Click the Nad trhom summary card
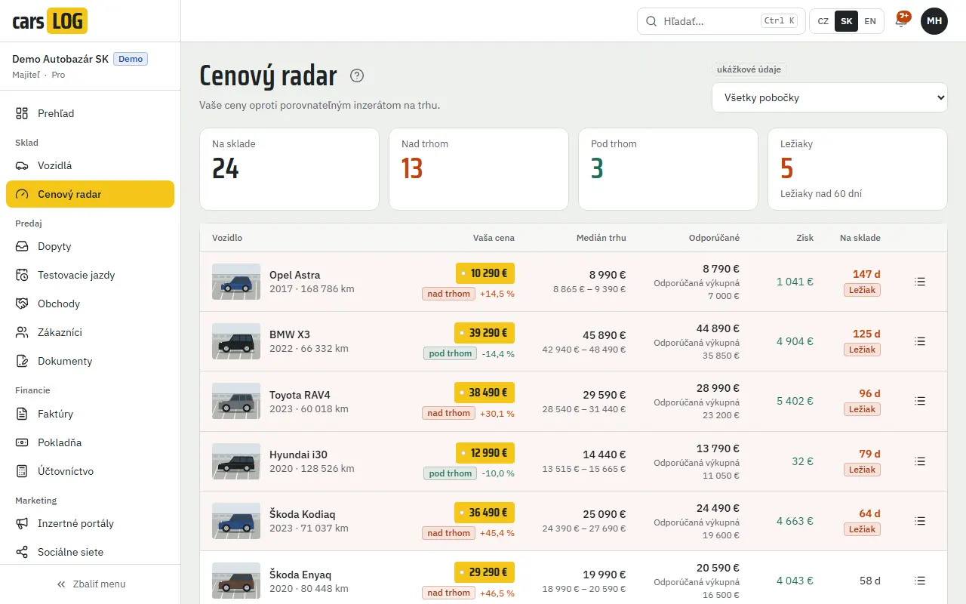966x604 pixels. (478, 169)
